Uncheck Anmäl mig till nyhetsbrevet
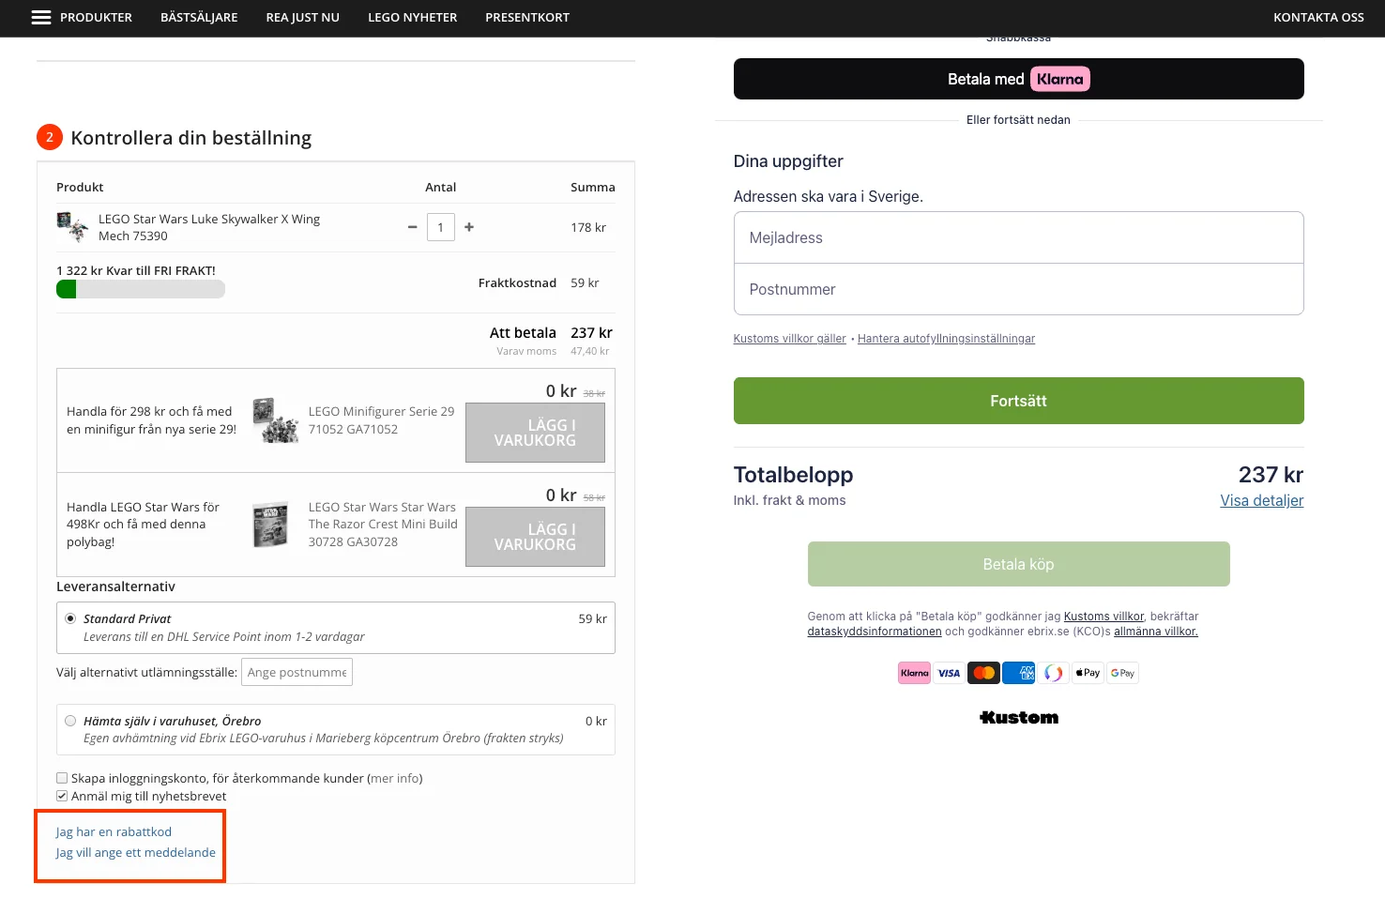Viewport: 1385px width, 899px height. (x=62, y=796)
